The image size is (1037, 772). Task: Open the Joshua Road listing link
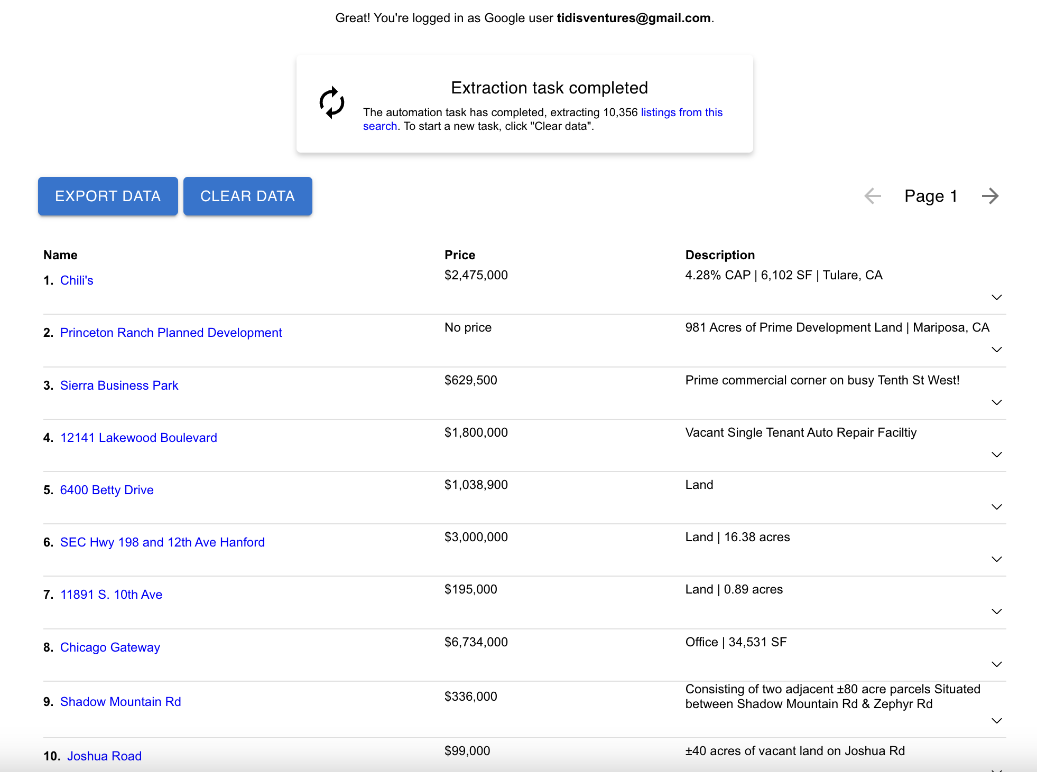[x=104, y=756]
